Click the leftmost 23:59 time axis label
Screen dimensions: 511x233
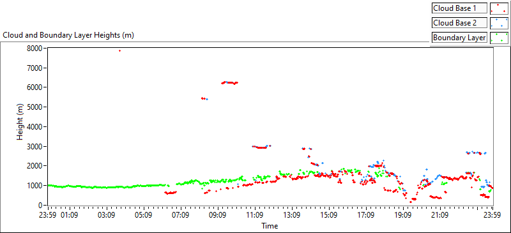click(x=49, y=214)
